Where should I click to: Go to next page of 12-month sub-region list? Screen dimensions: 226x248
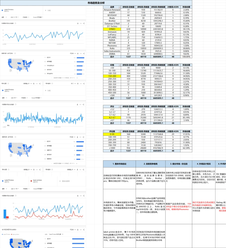click(77, 78)
